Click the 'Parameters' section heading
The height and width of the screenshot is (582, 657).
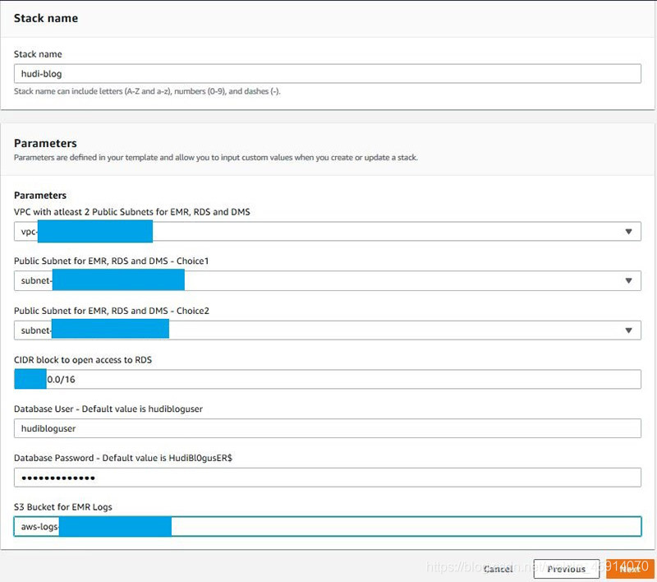pyautogui.click(x=45, y=143)
